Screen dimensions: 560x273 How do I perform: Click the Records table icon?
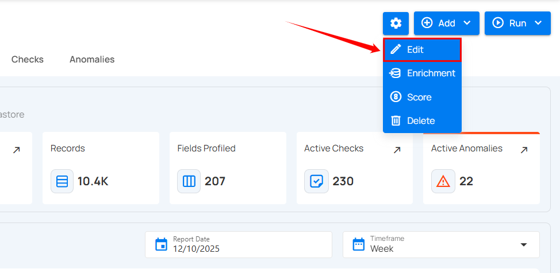[62, 181]
